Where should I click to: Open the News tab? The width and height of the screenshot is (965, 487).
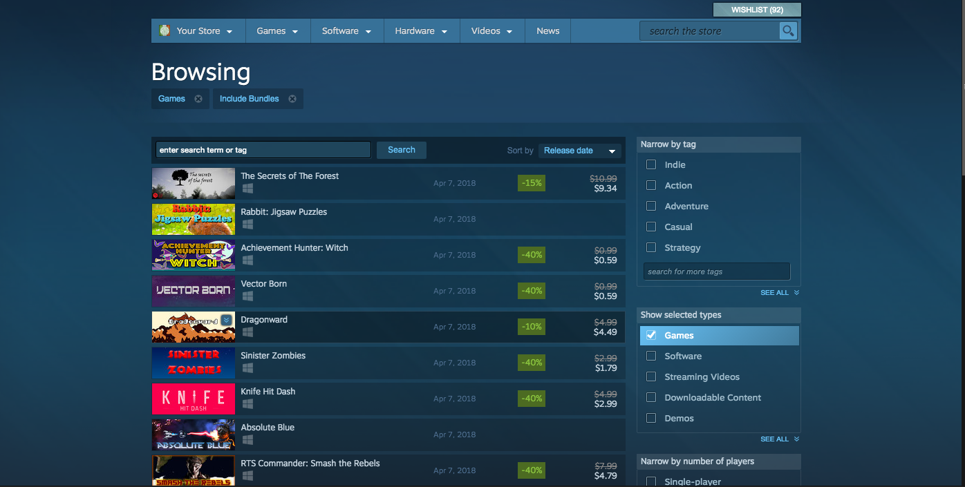click(548, 31)
